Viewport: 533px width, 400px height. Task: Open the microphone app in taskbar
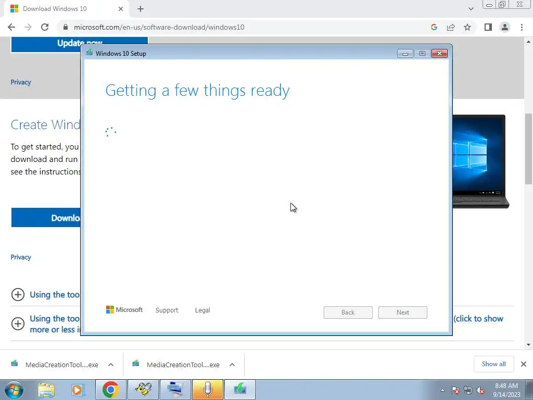[208, 390]
